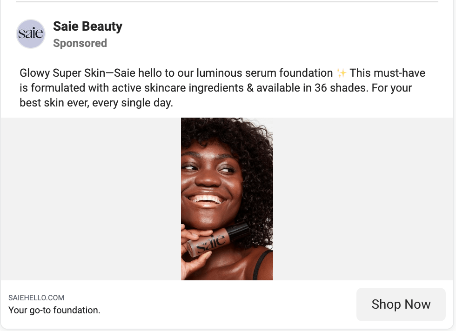Viewport: 456px width, 331px height.
Task: Click the gray area left of photo
Action: pos(91,199)
